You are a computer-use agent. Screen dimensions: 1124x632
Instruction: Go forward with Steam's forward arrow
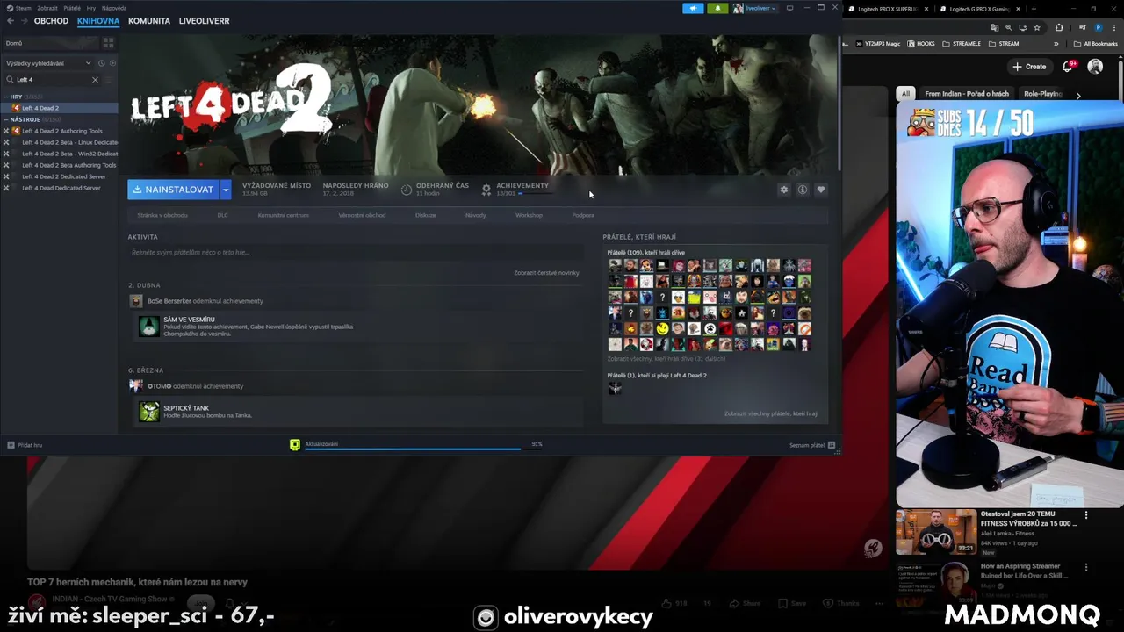coord(23,20)
